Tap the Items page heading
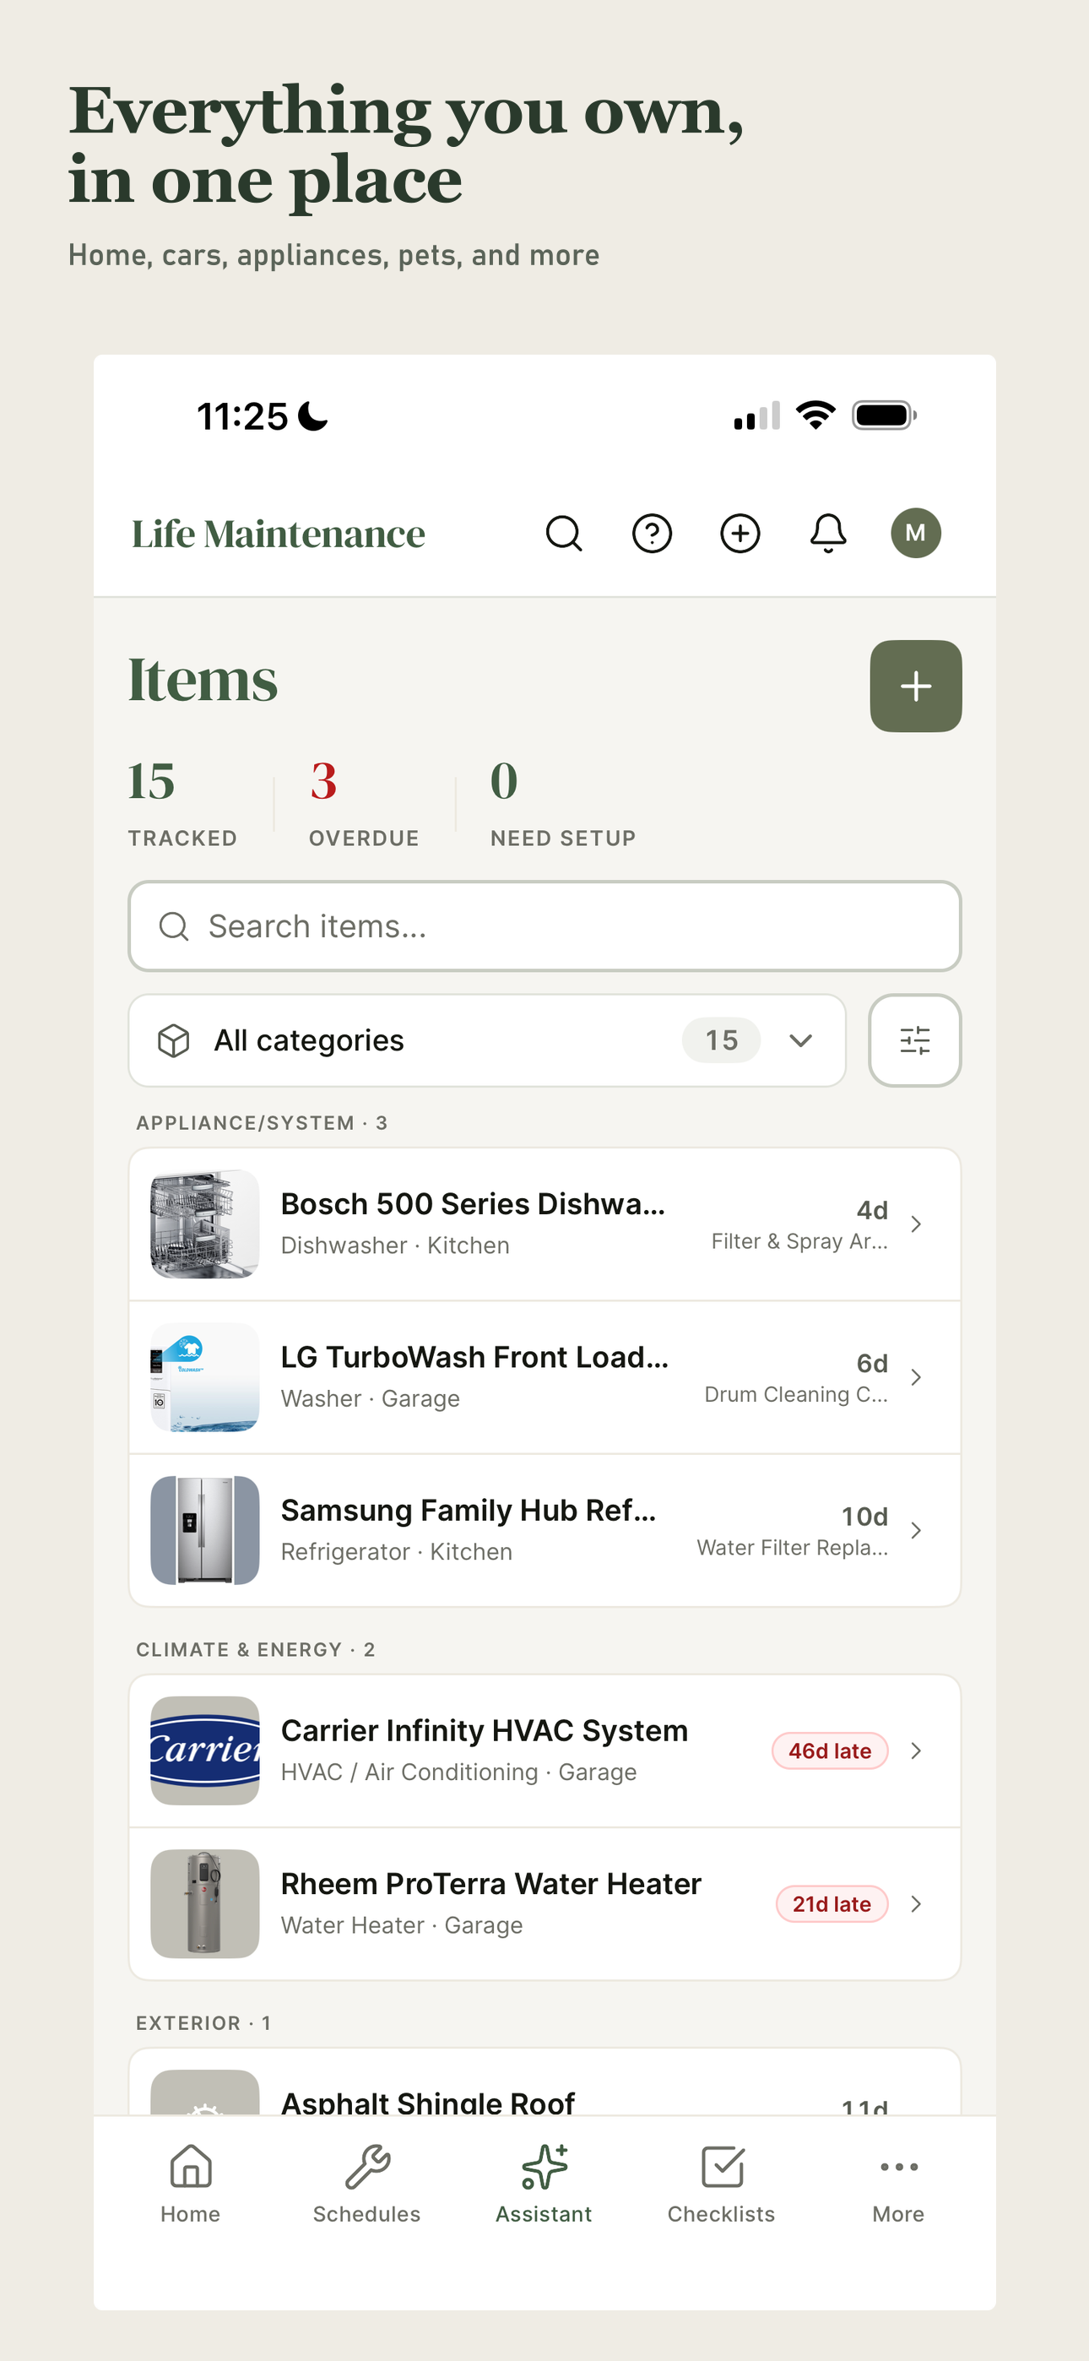Screen dimensions: 1089x2361 coord(203,680)
